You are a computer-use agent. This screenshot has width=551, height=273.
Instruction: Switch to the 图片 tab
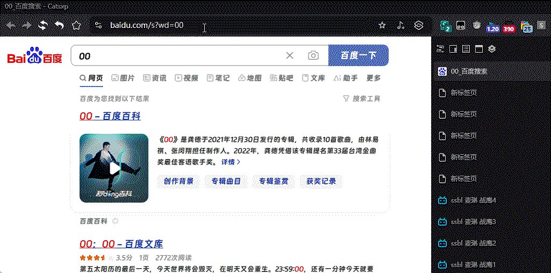click(x=123, y=78)
